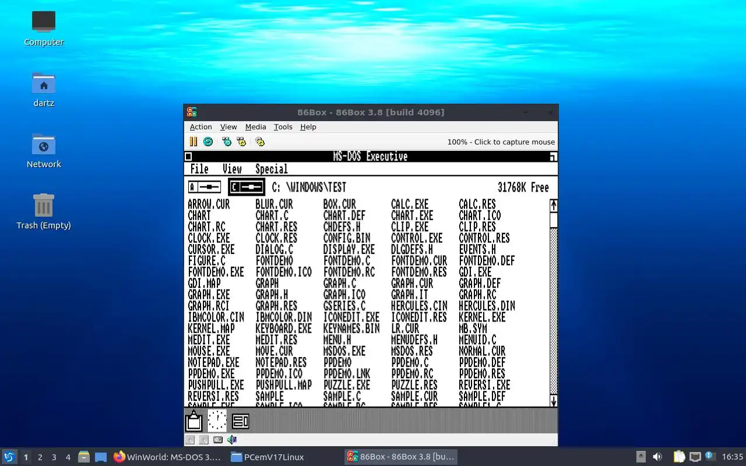Pause emulation with the toolbar pause icon
746x466 pixels.
(x=193, y=142)
